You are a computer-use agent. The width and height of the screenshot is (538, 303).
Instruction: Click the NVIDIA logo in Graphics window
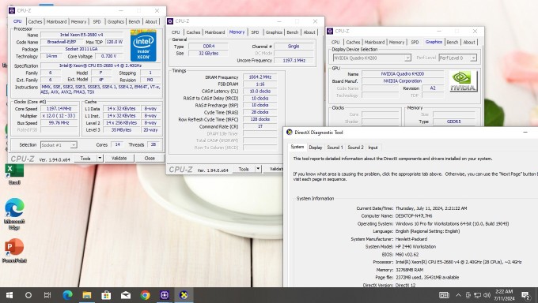click(463, 81)
